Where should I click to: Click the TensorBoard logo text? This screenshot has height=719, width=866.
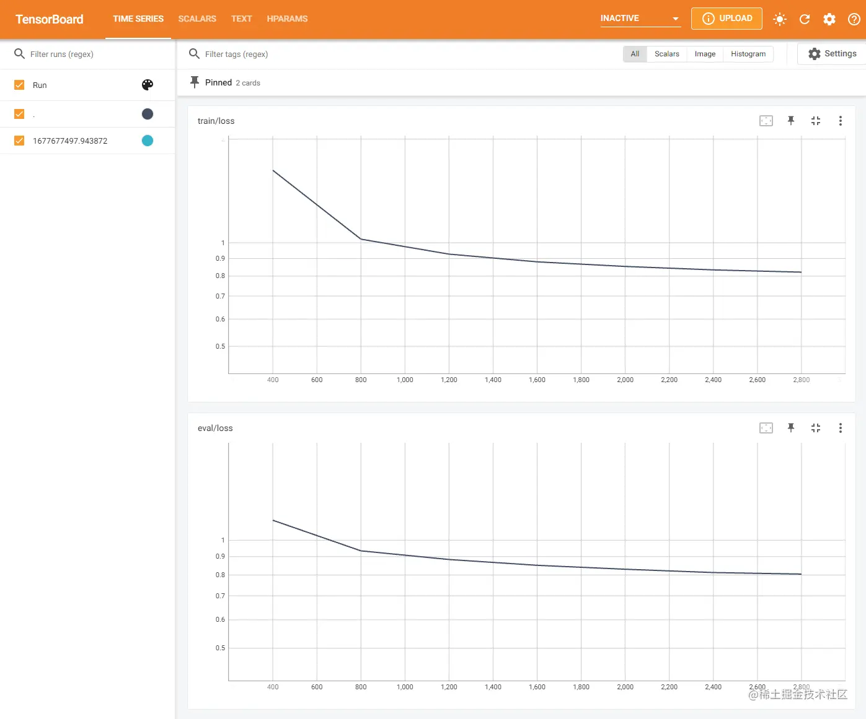(x=50, y=19)
